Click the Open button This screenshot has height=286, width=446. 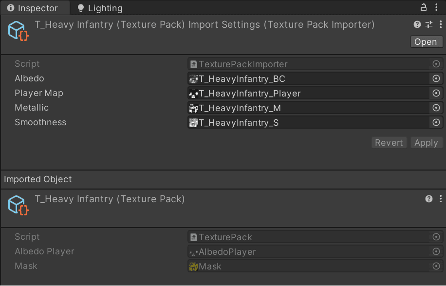pyautogui.click(x=426, y=42)
